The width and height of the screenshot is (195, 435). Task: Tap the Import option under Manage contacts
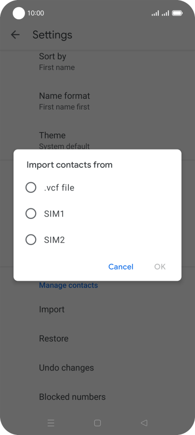pos(97,309)
